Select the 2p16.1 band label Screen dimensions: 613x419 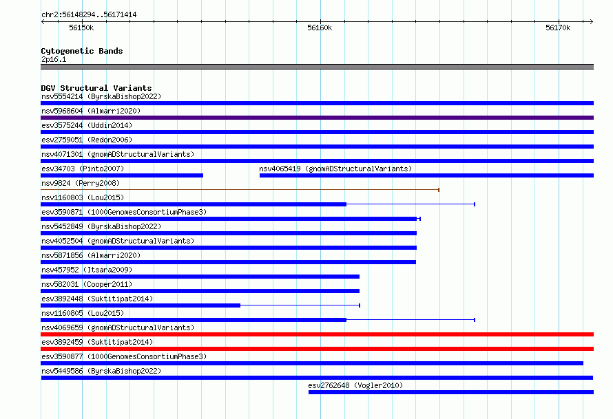tap(54, 59)
